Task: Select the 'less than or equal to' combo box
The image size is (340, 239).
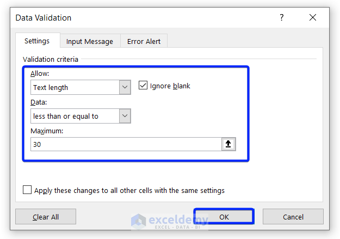Action: [75, 116]
